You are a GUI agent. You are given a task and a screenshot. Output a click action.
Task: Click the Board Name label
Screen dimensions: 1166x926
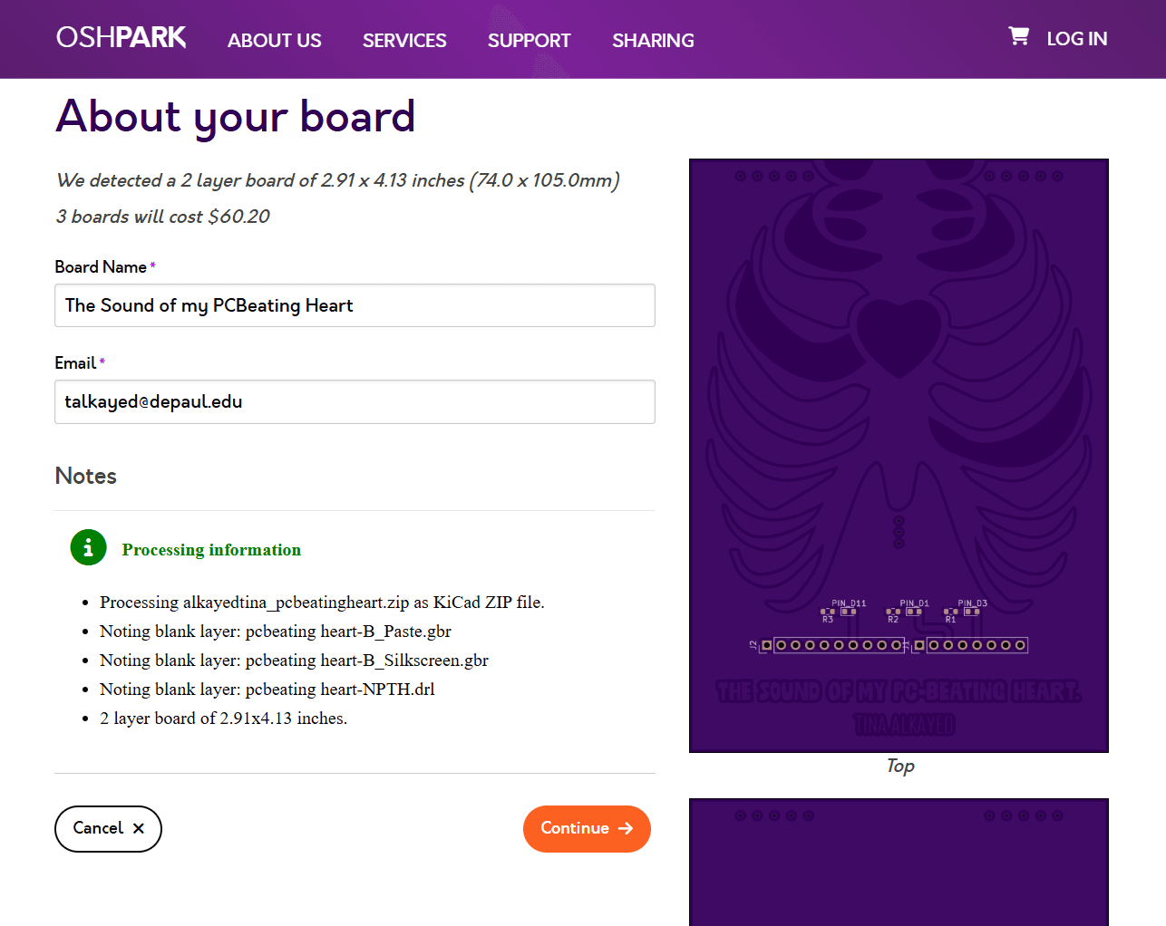tap(101, 267)
